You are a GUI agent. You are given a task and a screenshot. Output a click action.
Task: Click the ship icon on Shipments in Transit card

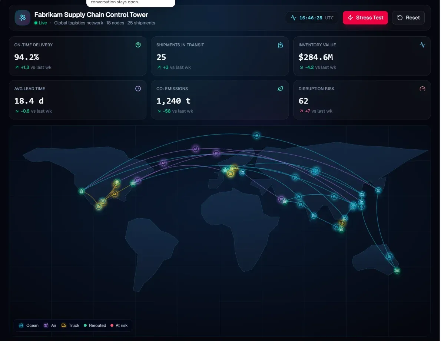281,45
